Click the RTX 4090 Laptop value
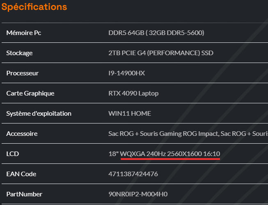The image size is (268, 205). pyautogui.click(x=133, y=93)
